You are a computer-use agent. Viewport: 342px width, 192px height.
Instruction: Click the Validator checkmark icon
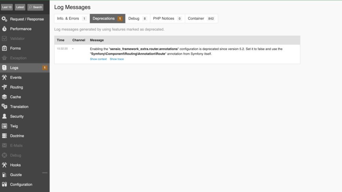click(4, 38)
